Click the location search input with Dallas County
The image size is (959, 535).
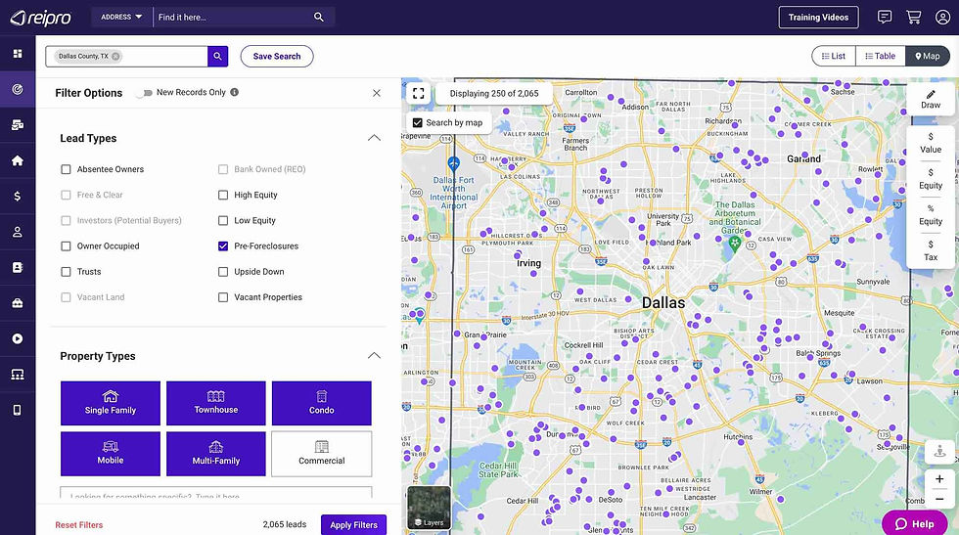pyautogui.click(x=126, y=57)
